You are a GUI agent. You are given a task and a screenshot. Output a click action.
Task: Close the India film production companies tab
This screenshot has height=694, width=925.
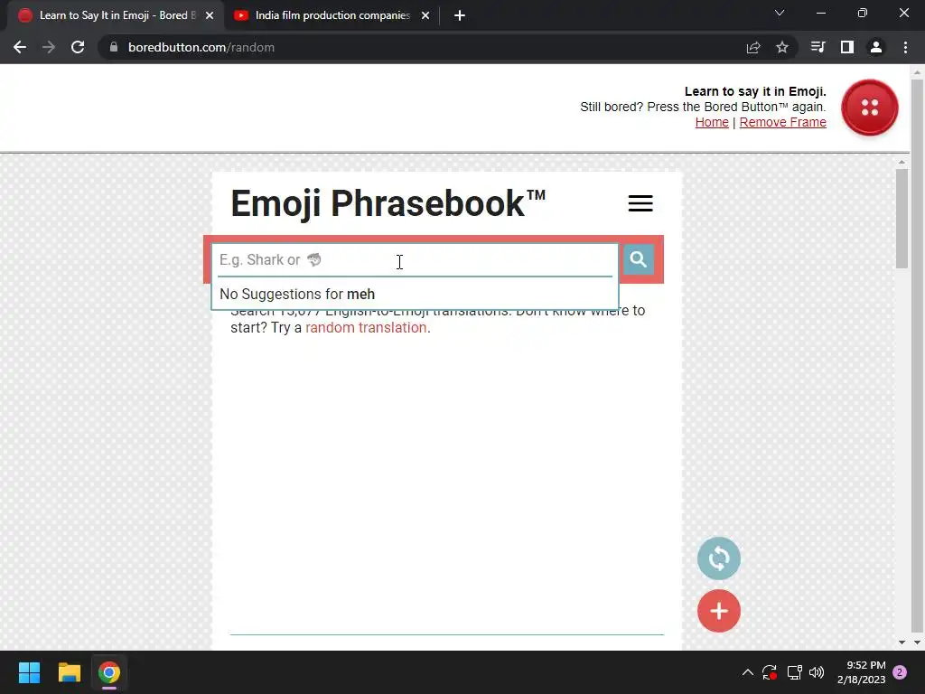tap(425, 15)
